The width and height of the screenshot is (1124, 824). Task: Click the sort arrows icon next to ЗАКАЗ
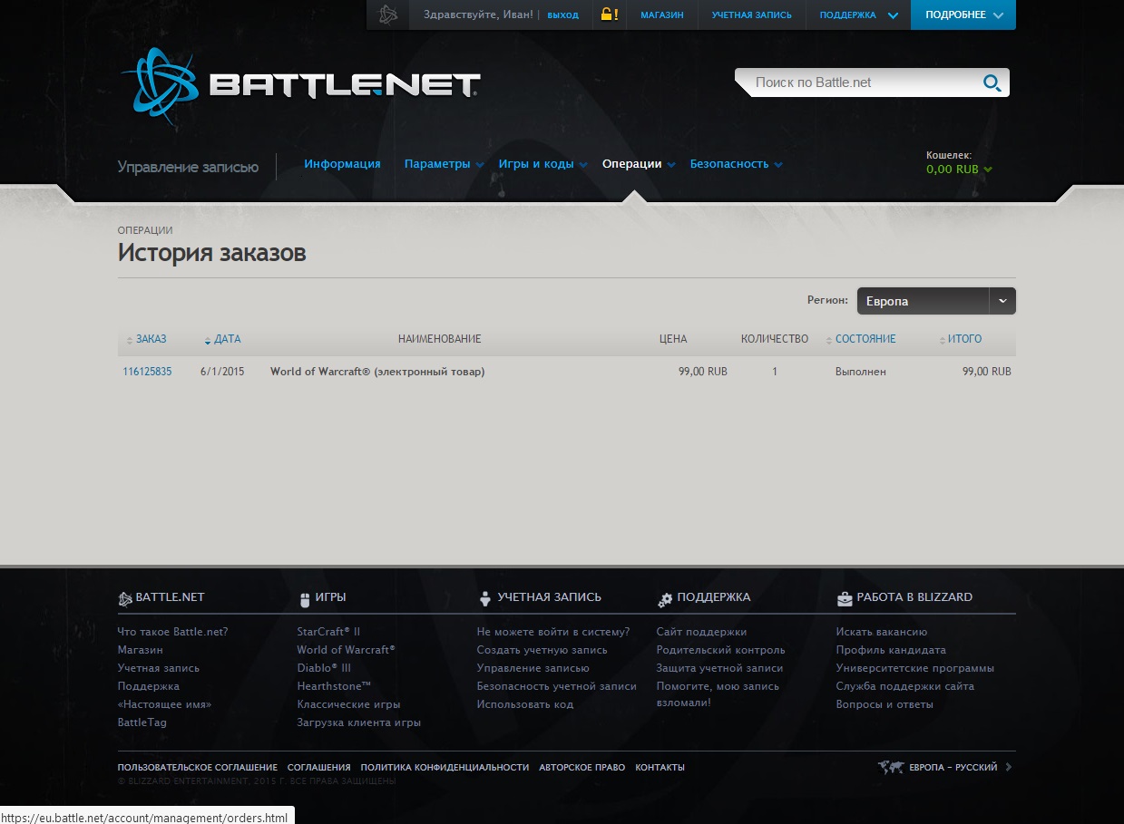130,340
